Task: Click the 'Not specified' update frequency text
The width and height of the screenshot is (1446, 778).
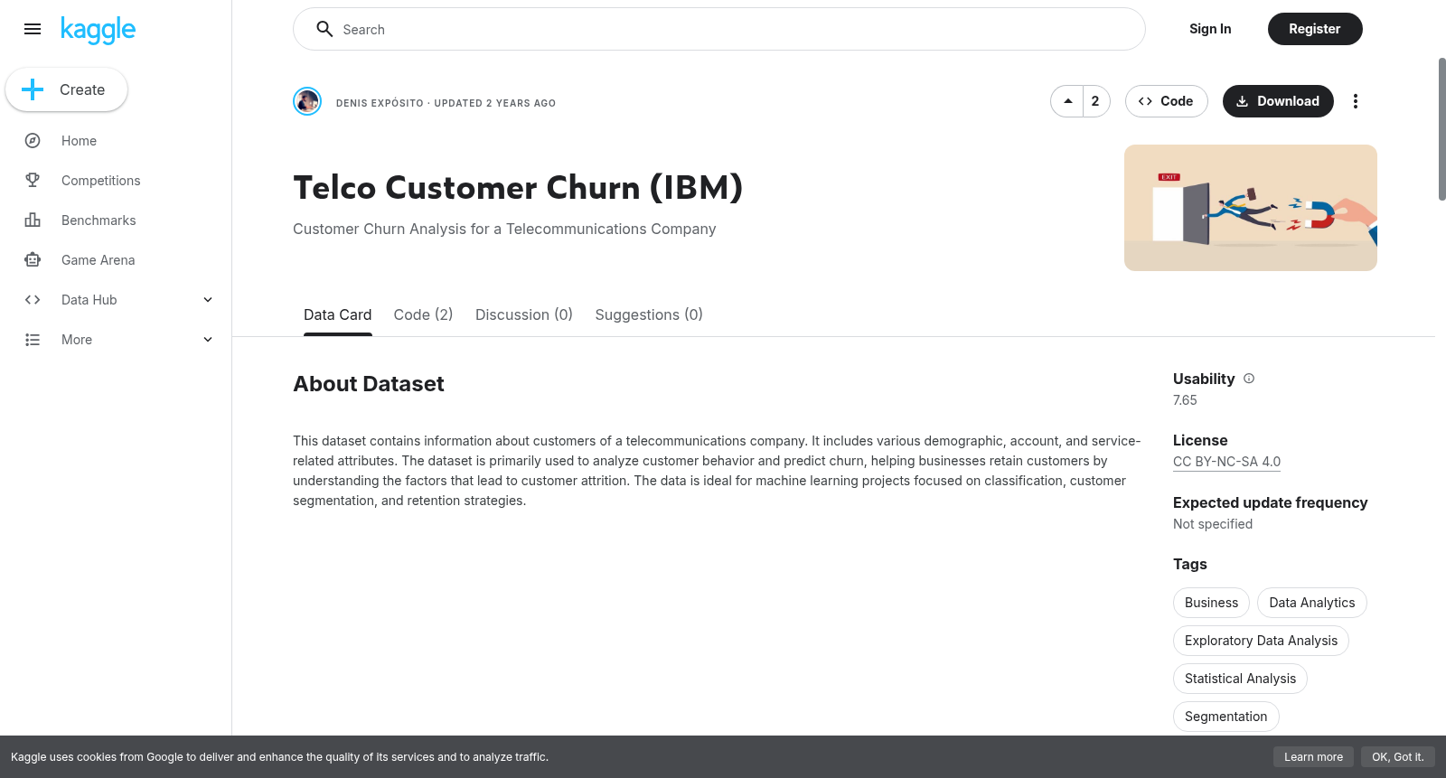Action: pos(1213,524)
